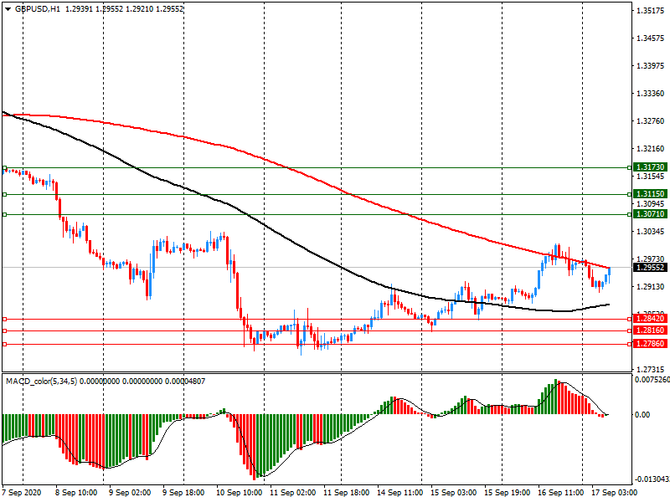This screenshot has height=502, width=670.
Task: Click the 17 Sep 03:00 time label
Action: (x=614, y=493)
